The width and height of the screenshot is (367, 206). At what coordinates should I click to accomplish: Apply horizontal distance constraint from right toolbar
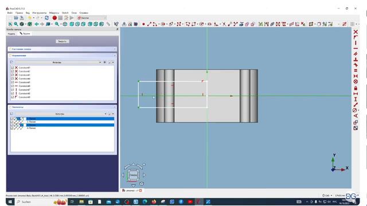tap(356, 94)
